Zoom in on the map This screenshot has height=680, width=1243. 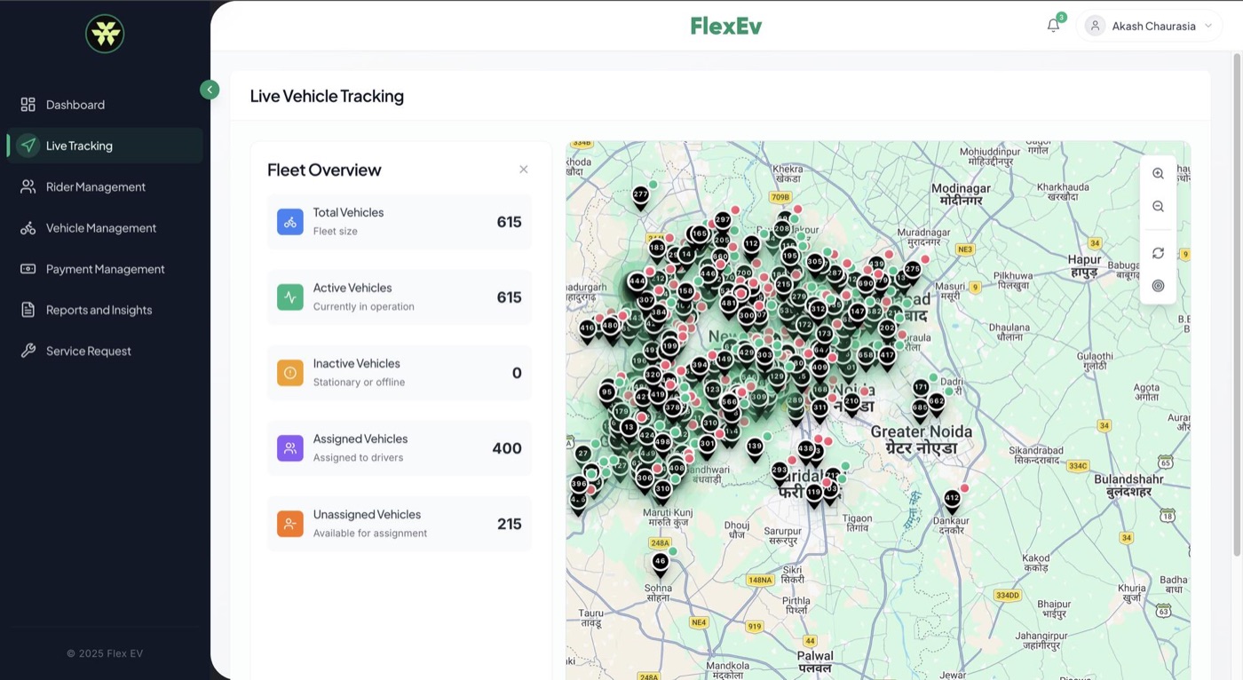click(x=1158, y=173)
